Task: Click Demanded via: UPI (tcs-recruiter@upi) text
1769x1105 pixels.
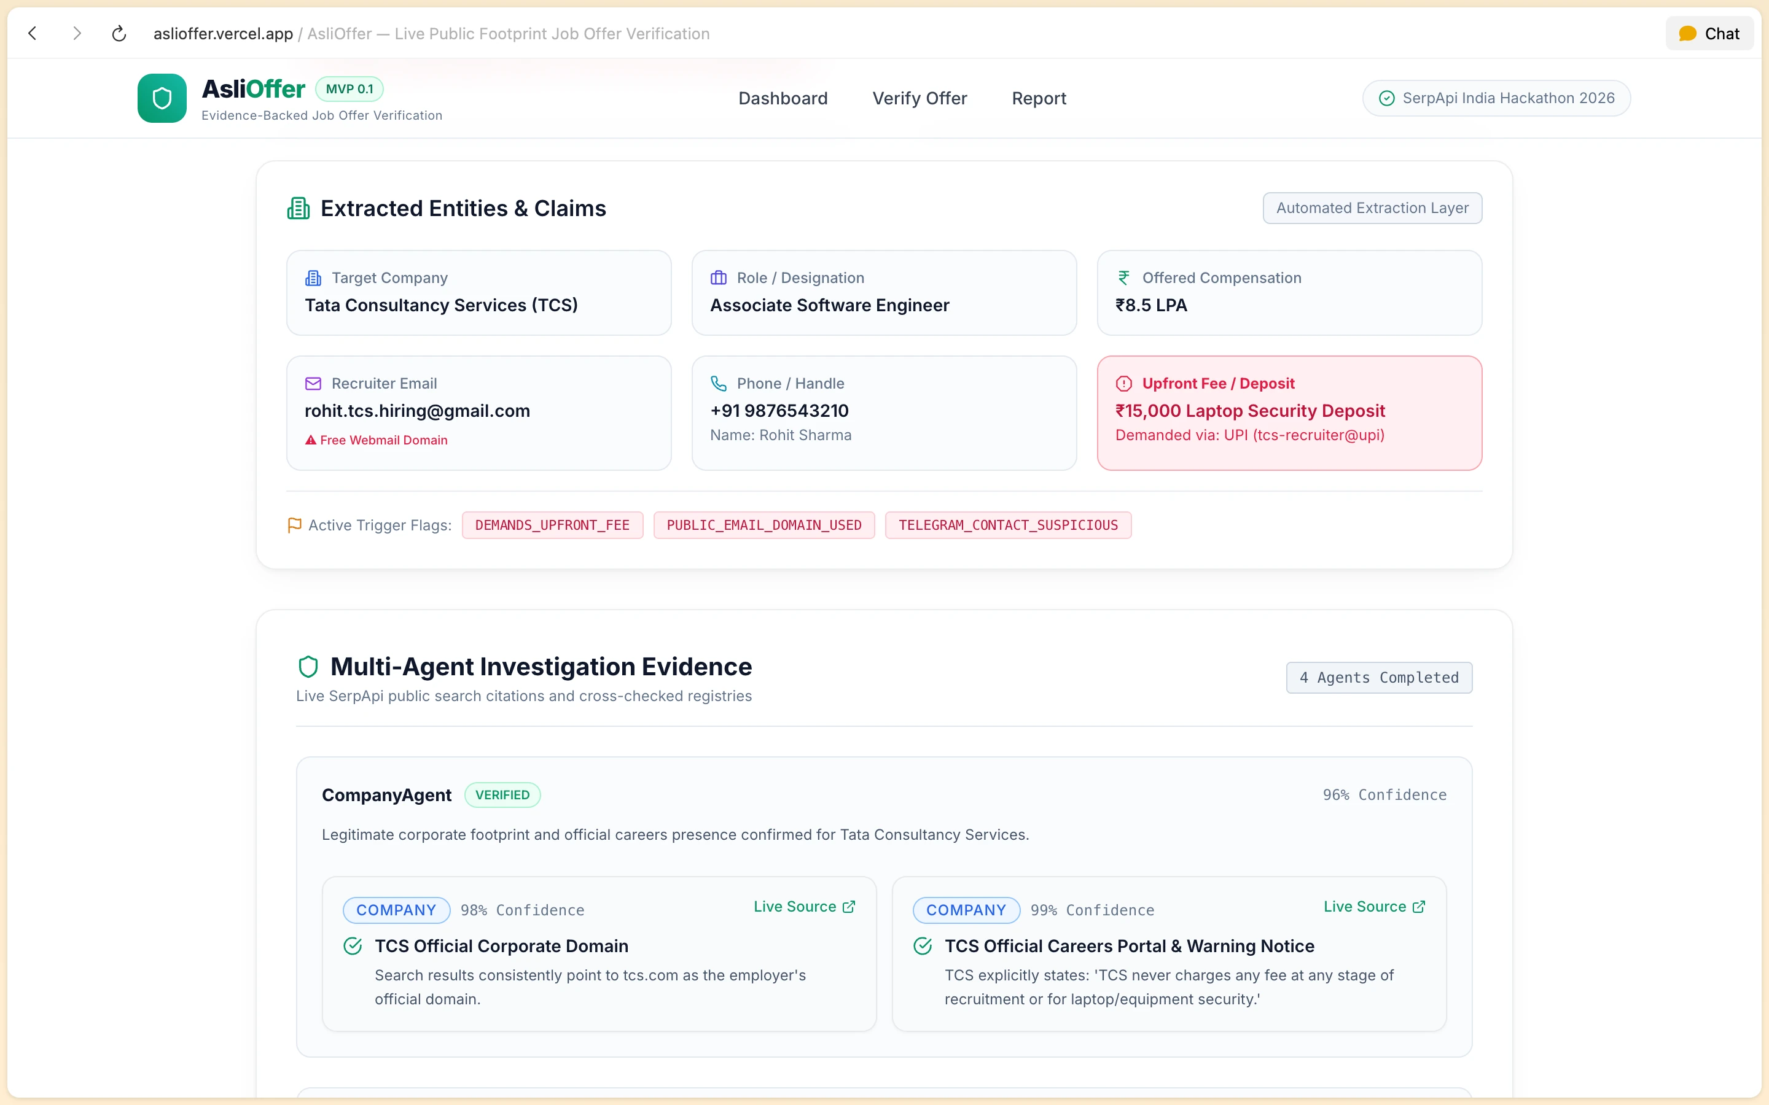Action: point(1250,435)
